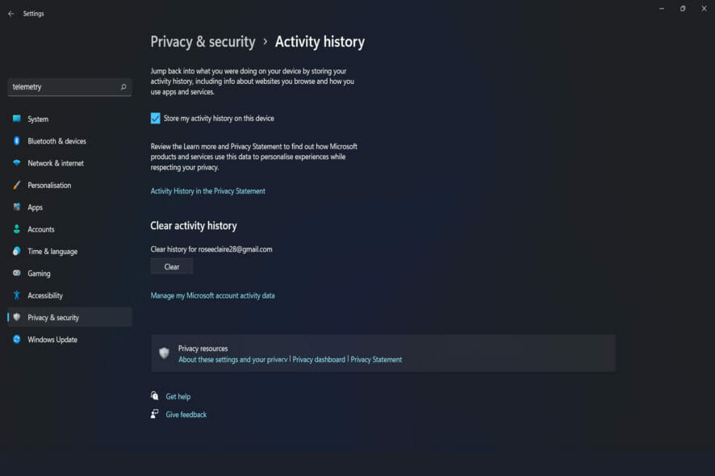Open the Privacy dashboard link

tap(319, 360)
